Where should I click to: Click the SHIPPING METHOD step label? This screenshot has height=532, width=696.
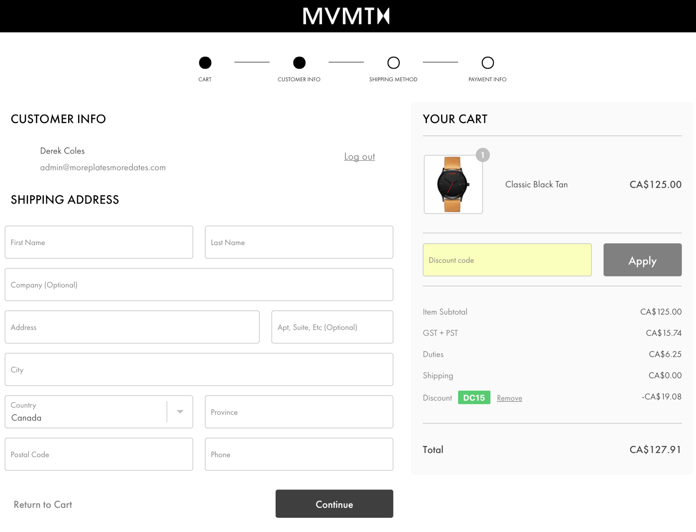tap(393, 79)
